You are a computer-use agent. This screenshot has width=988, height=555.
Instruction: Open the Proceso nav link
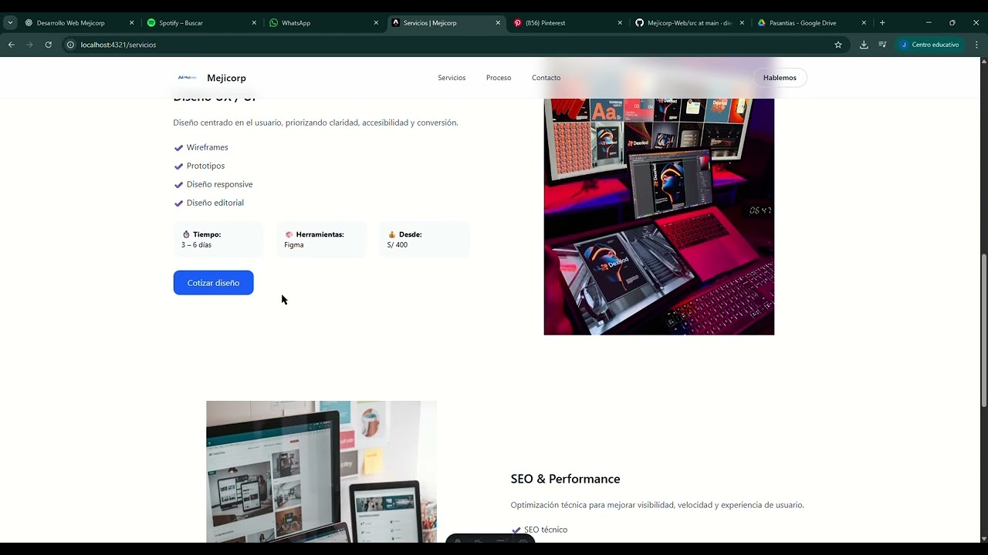pos(499,78)
